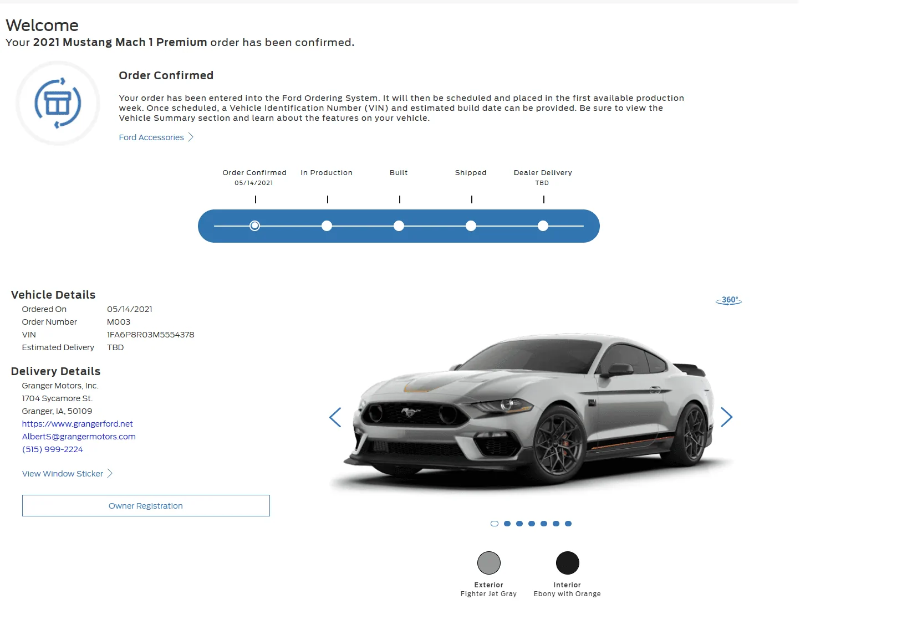Click the chevron next to View Window Sticker
Viewport: 902px width, 625px height.
tap(110, 474)
